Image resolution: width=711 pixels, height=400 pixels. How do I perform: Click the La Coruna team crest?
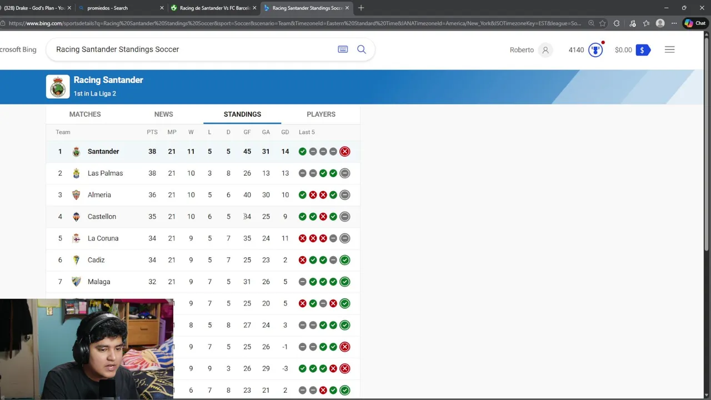pos(77,238)
